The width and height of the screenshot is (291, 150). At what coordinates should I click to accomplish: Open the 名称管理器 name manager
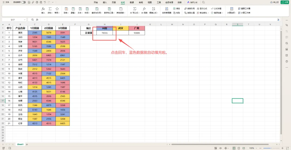pyautogui.click(x=167, y=10)
